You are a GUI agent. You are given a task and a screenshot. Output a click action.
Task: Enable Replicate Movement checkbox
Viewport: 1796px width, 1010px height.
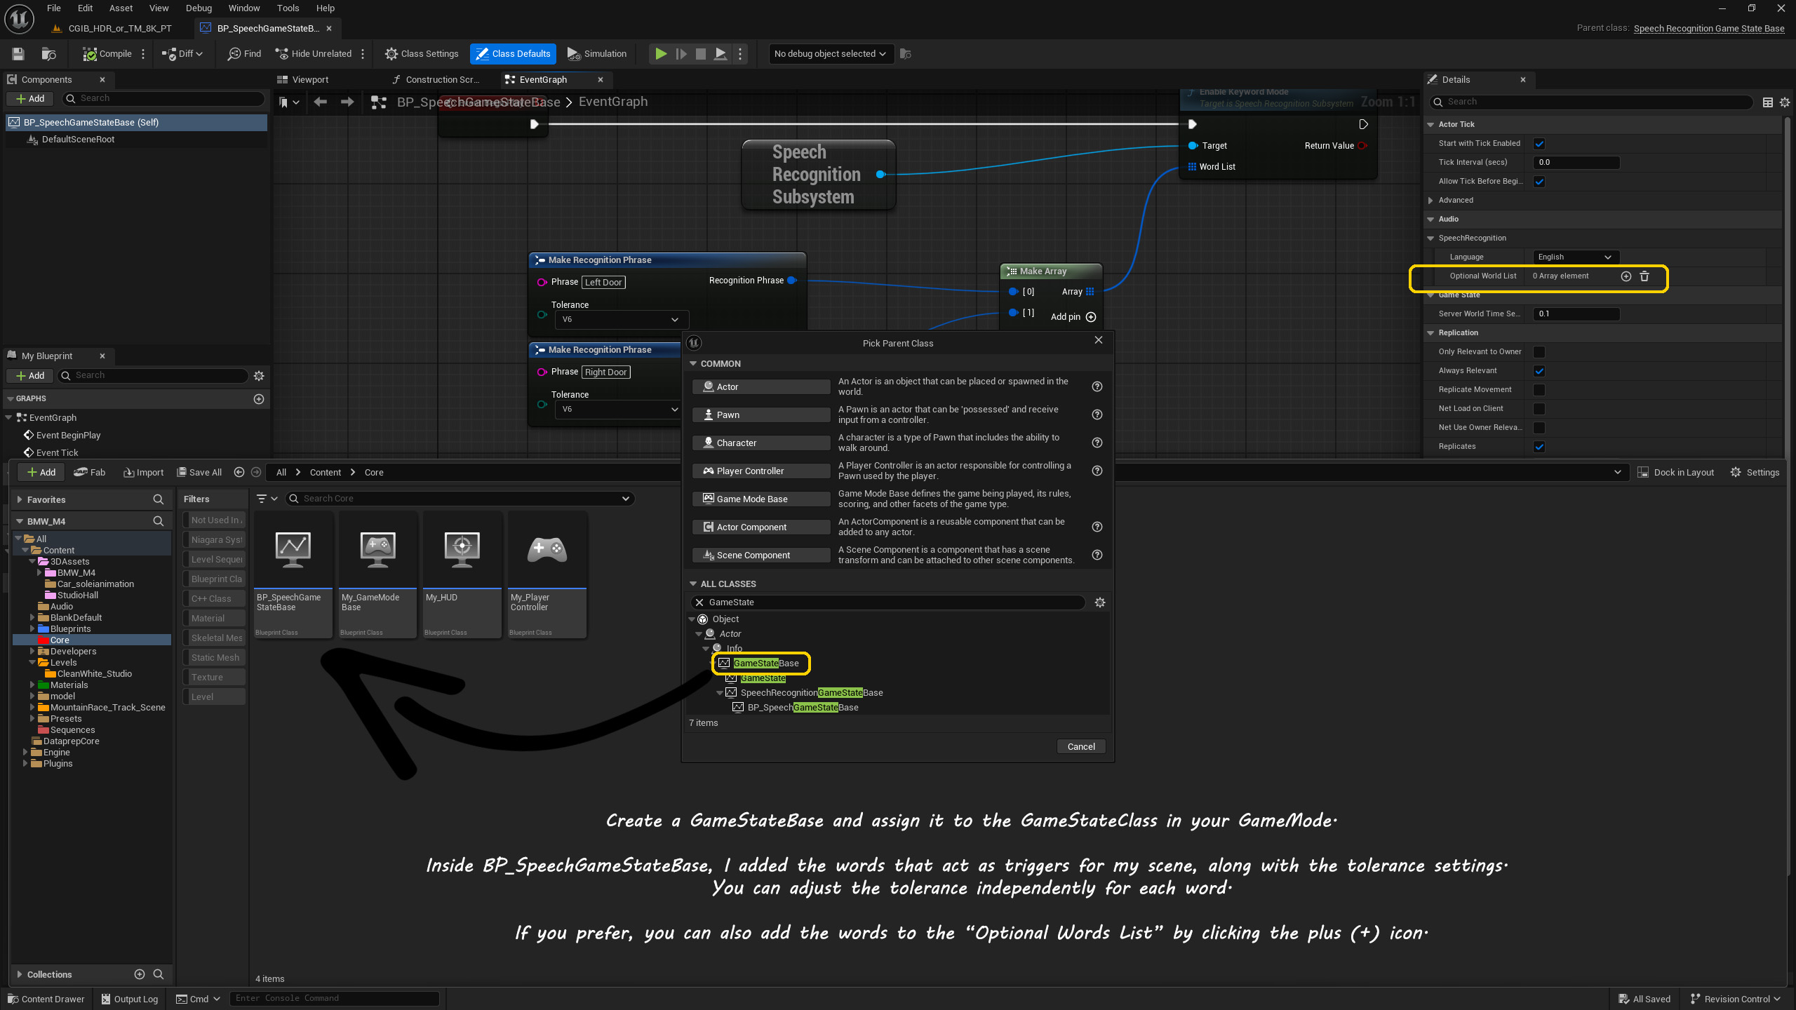(1539, 390)
